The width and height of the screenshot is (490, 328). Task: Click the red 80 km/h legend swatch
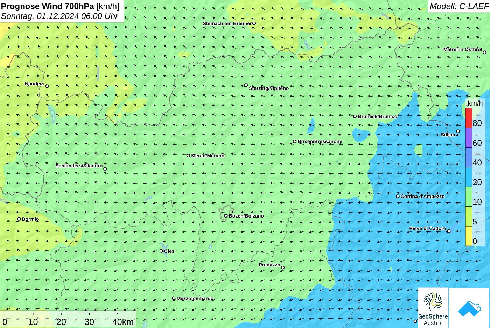tap(469, 118)
